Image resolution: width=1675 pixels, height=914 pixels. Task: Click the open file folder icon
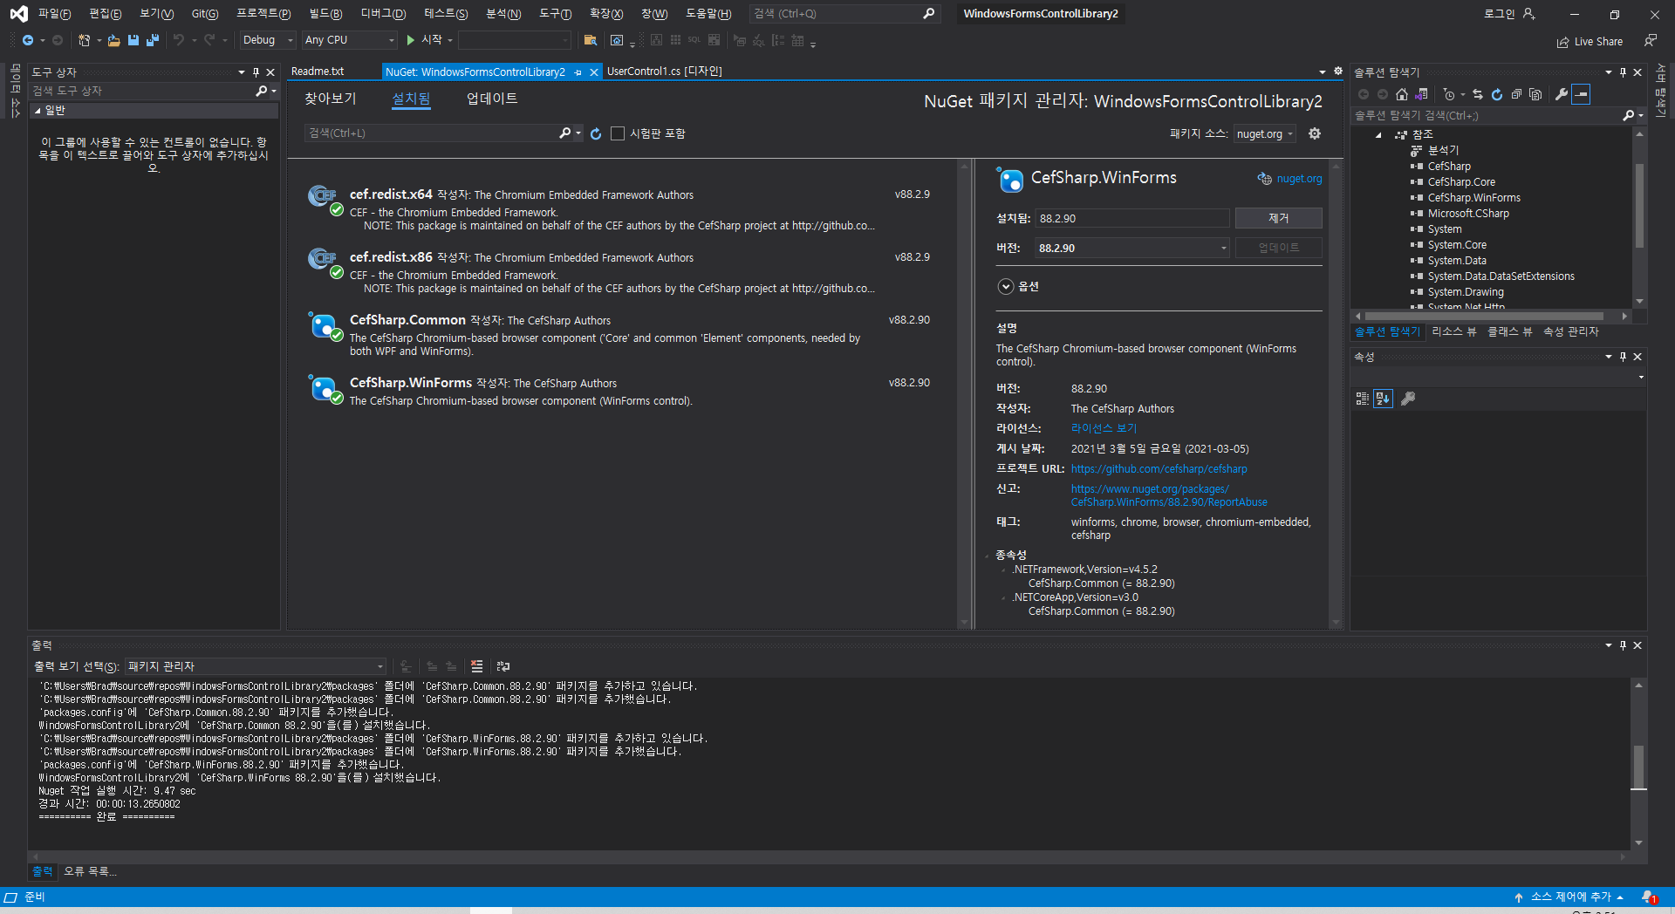coord(113,40)
